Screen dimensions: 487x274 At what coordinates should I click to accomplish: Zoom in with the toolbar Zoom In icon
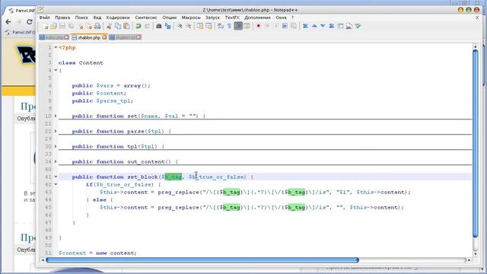pos(180,26)
